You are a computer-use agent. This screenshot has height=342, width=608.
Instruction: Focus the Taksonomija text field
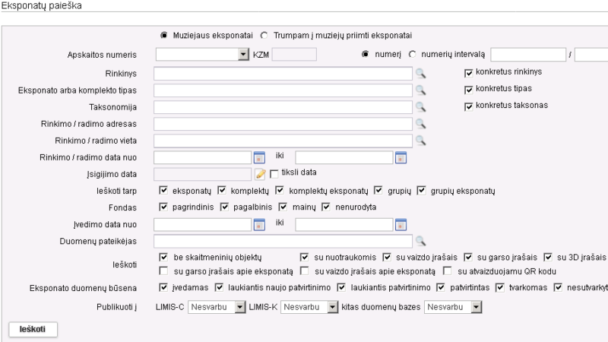(283, 107)
